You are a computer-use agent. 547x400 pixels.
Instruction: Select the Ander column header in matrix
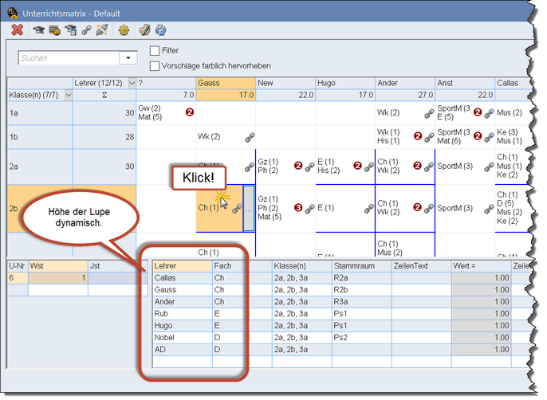coord(405,83)
